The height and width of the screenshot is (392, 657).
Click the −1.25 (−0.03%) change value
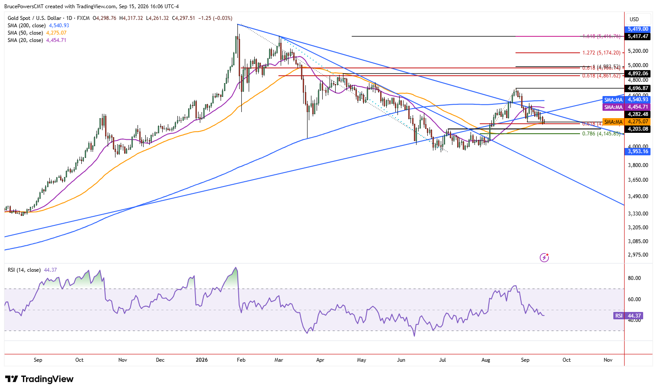[x=215, y=18]
